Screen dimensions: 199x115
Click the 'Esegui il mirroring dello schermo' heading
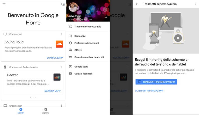tap(161, 62)
